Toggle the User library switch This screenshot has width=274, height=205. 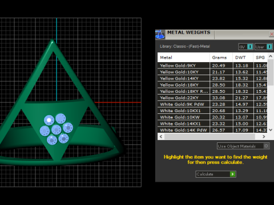tap(264, 47)
